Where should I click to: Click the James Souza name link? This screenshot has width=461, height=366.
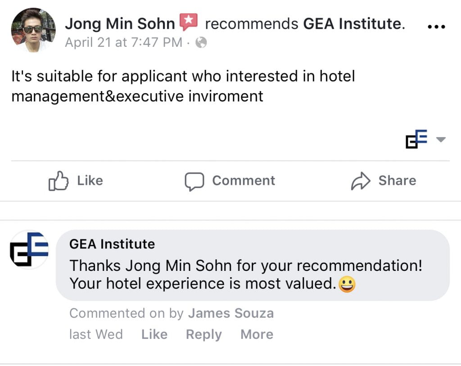coord(230,313)
